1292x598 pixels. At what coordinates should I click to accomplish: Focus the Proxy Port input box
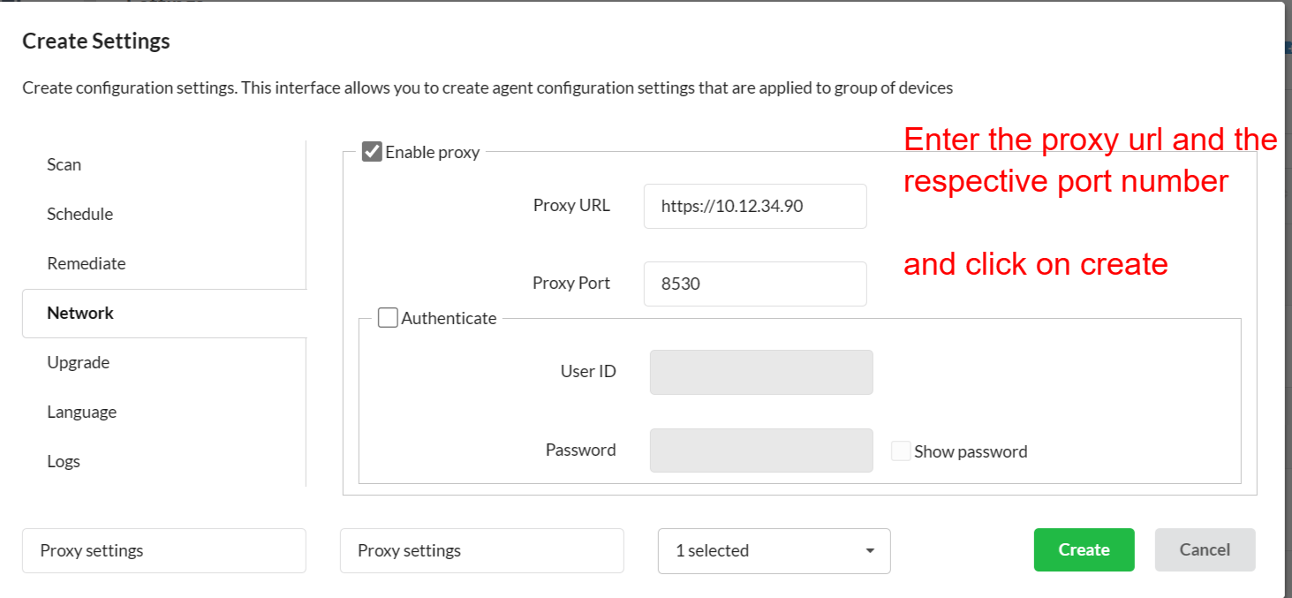755,284
